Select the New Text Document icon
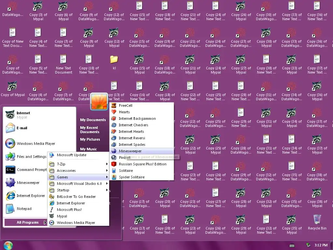This screenshot has height=250, width=333. 63,64
